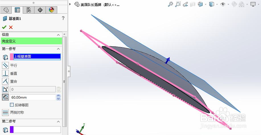
Task: Click the coordinate triad axes
Action: click(x=80, y=130)
